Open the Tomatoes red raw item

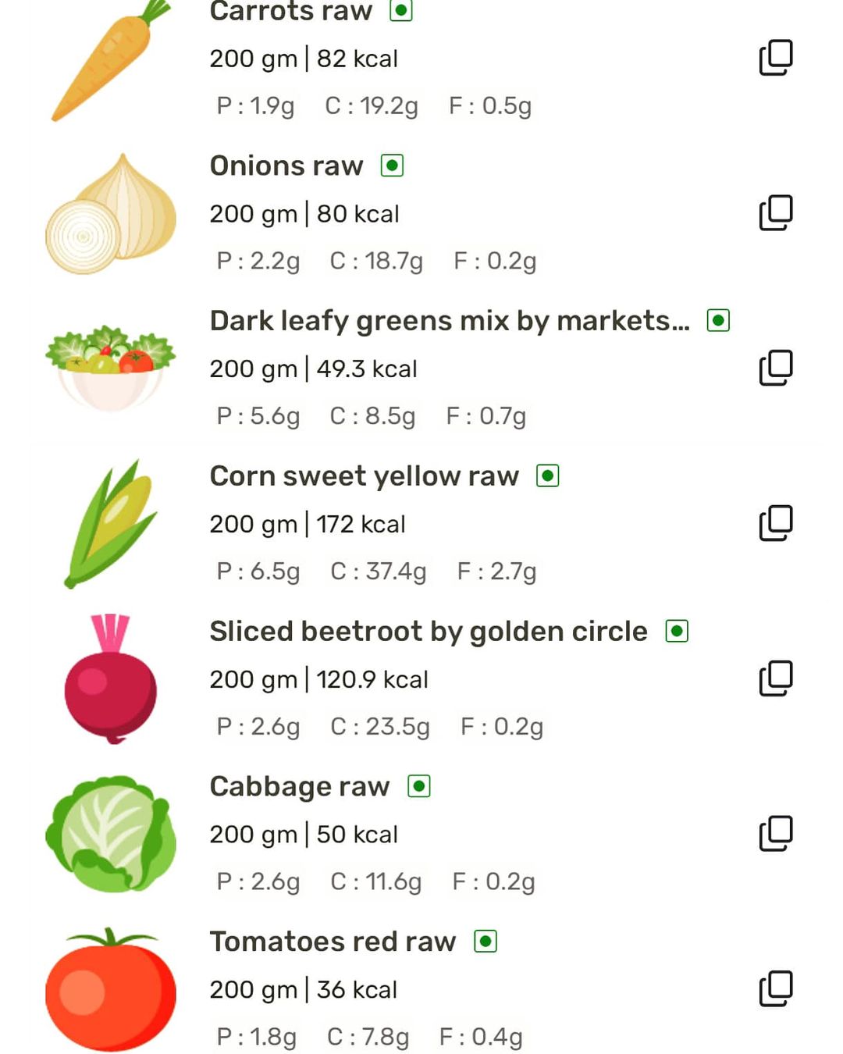[x=333, y=942]
